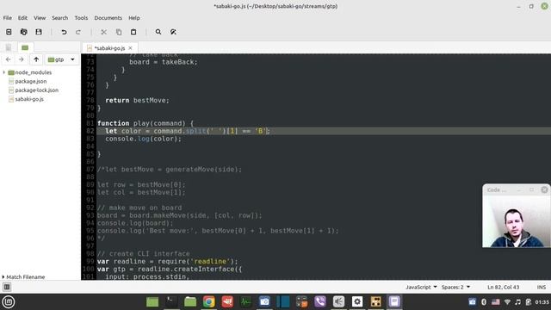Screen dimensions: 551x310
Task: Open the File menu
Action: click(8, 18)
